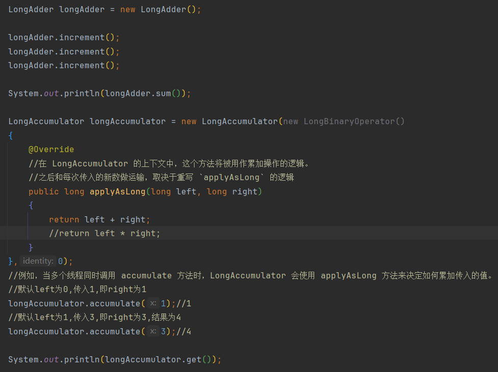Click the 'new LongBinaryOperator()' code text
The height and width of the screenshot is (372, 498).
click(344, 121)
